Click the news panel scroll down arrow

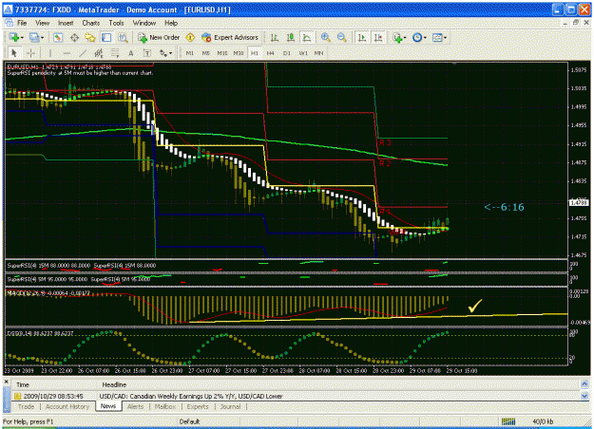584,396
